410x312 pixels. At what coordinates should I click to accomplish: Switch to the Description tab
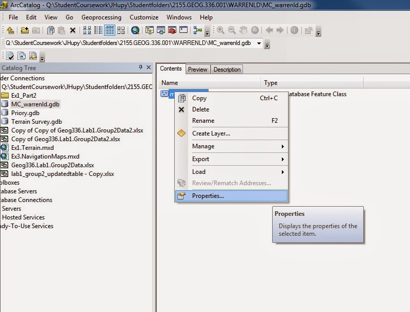(227, 70)
